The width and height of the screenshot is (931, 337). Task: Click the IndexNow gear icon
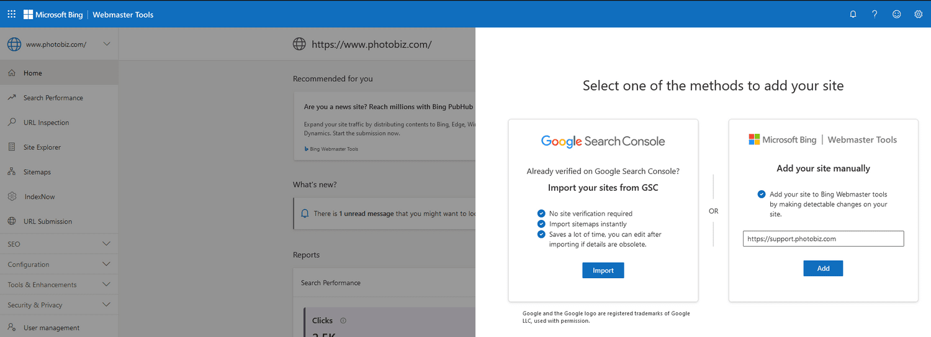click(12, 196)
